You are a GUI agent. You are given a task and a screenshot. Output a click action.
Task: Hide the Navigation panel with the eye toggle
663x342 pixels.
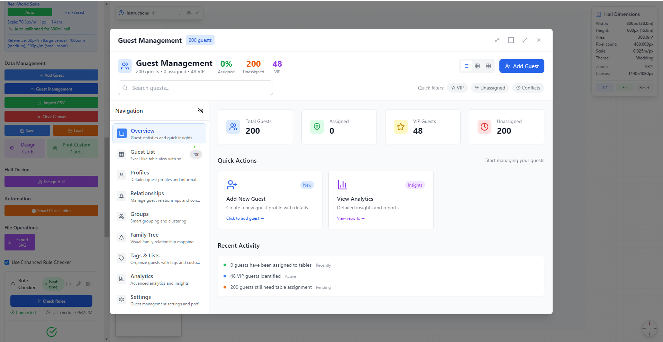tap(201, 111)
